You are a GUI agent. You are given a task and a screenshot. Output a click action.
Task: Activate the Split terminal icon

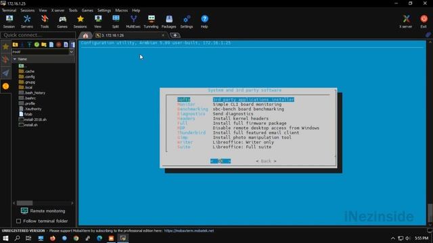point(116,22)
